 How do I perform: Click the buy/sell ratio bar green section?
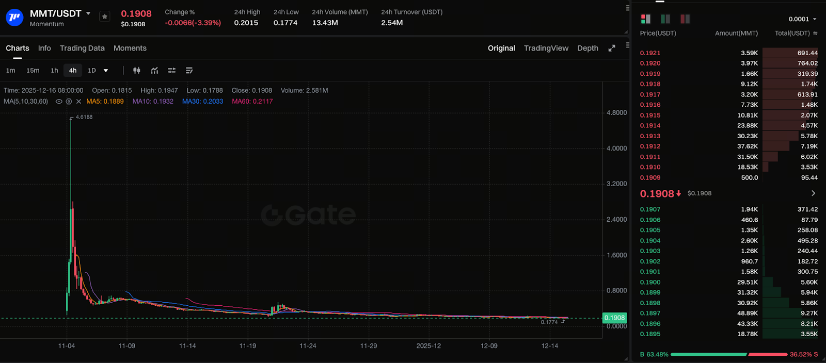click(708, 354)
